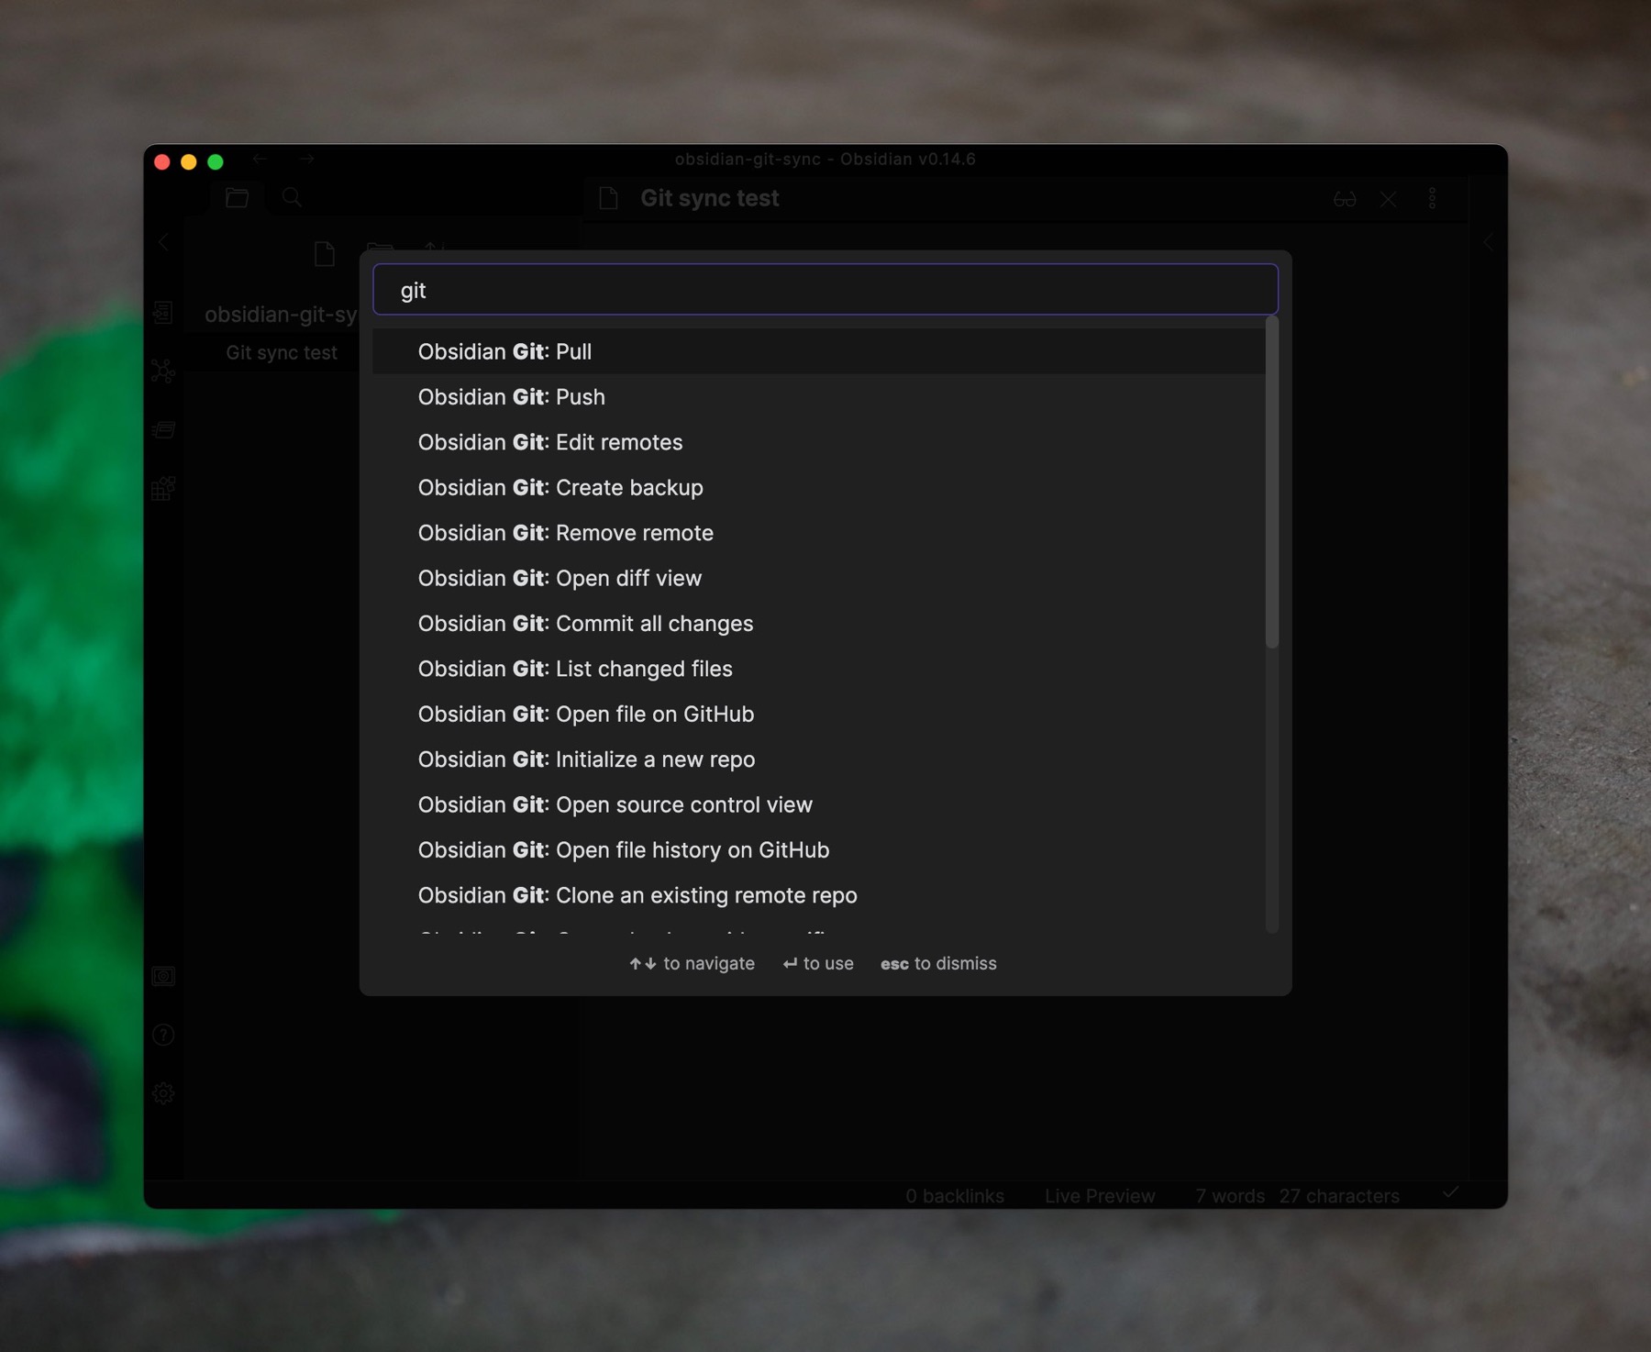Select the Git sync test tab
The image size is (1651, 1352).
(710, 197)
